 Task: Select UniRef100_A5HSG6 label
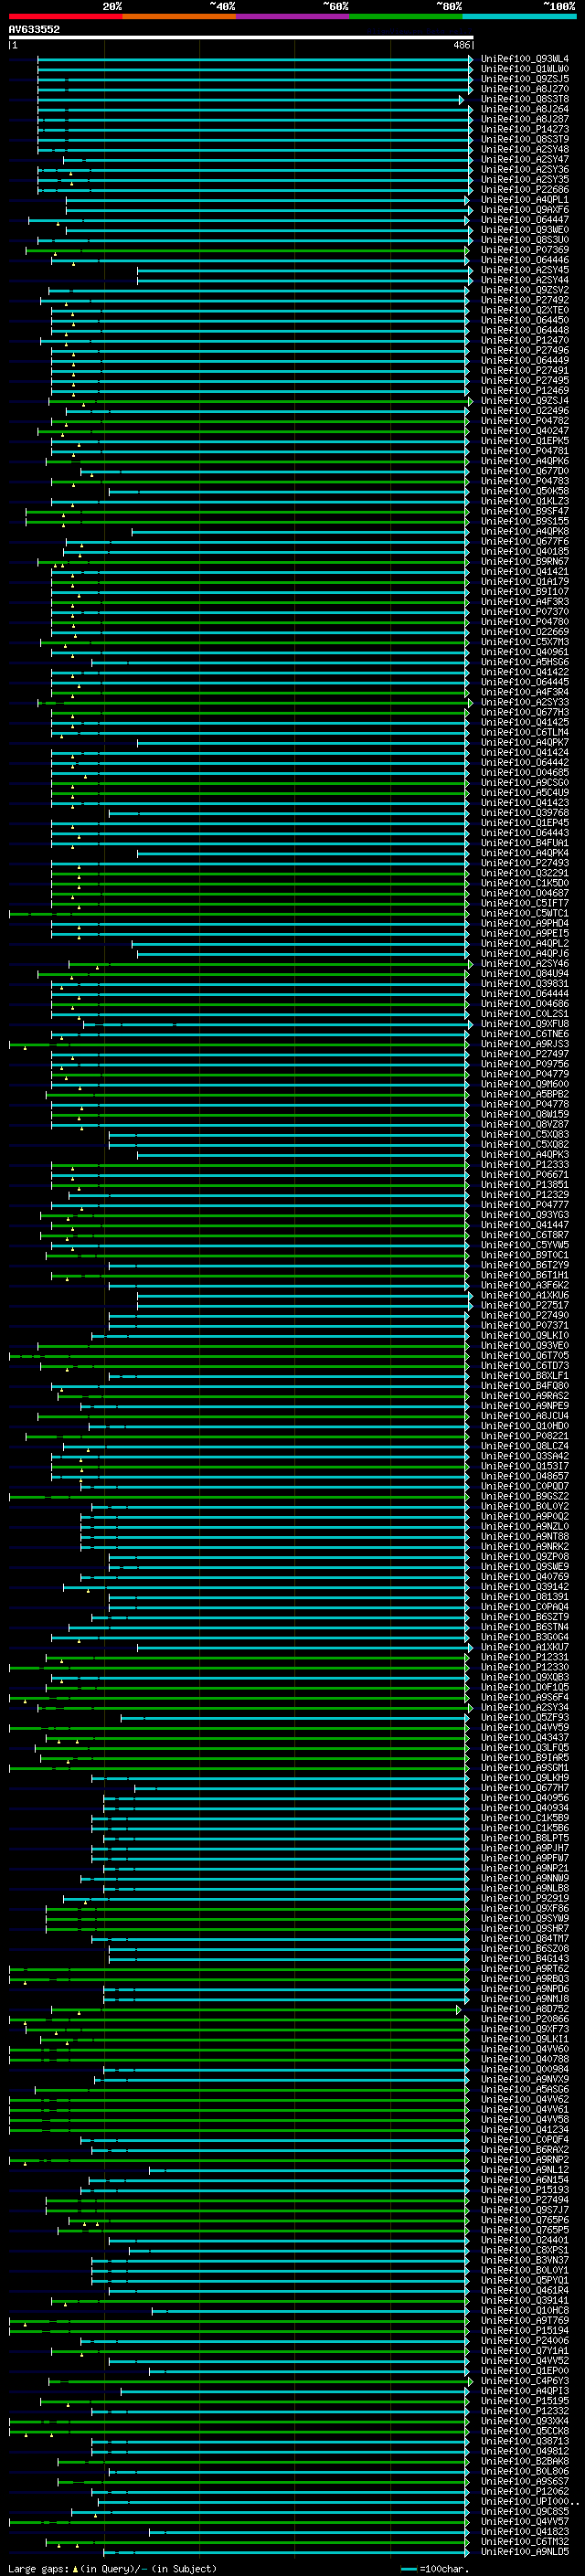(x=524, y=662)
